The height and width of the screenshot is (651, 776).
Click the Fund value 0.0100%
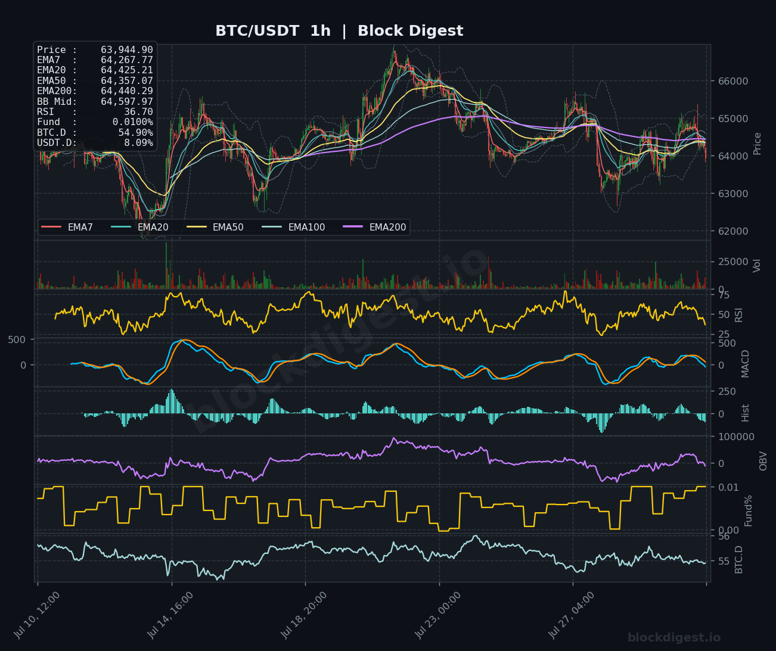click(x=132, y=122)
